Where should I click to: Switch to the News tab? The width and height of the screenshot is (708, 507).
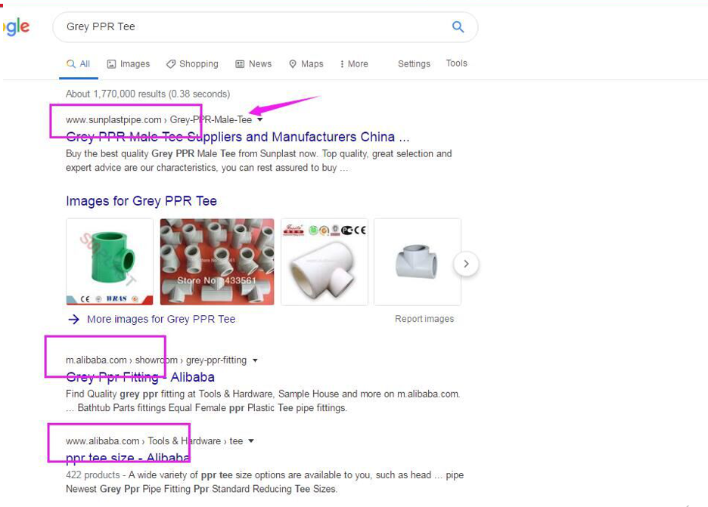pos(253,64)
